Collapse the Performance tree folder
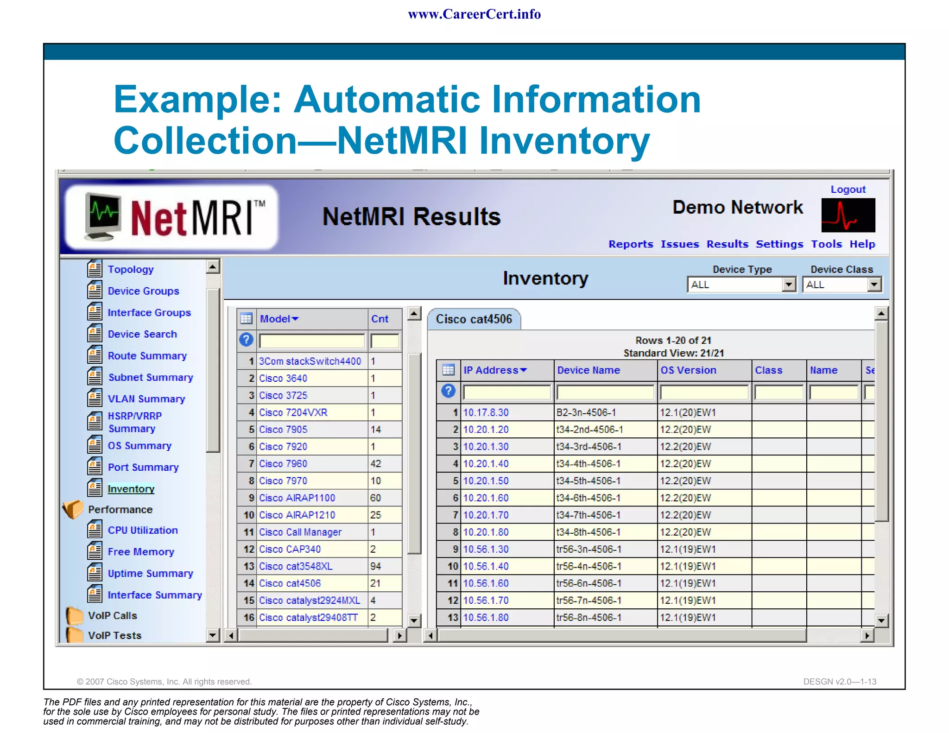Screen dimensions: 949x733 (x=73, y=509)
